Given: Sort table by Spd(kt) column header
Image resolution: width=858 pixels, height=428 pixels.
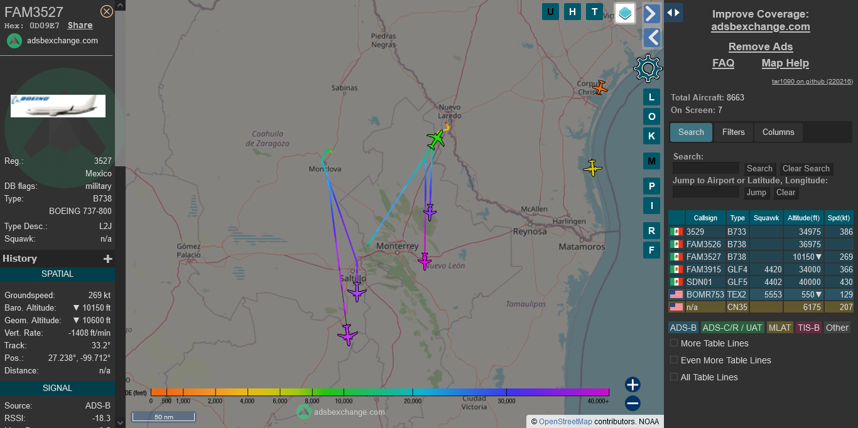Looking at the screenshot, I should 839,218.
